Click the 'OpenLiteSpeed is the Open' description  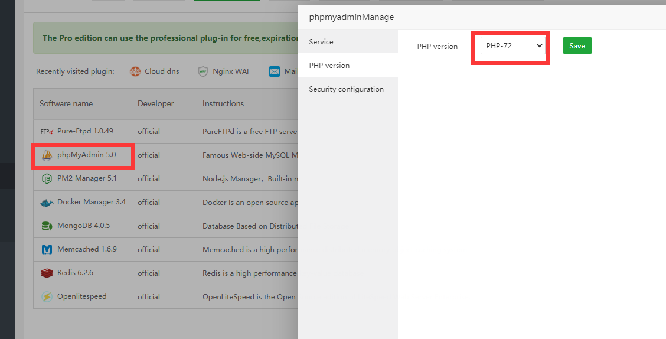(x=250, y=296)
